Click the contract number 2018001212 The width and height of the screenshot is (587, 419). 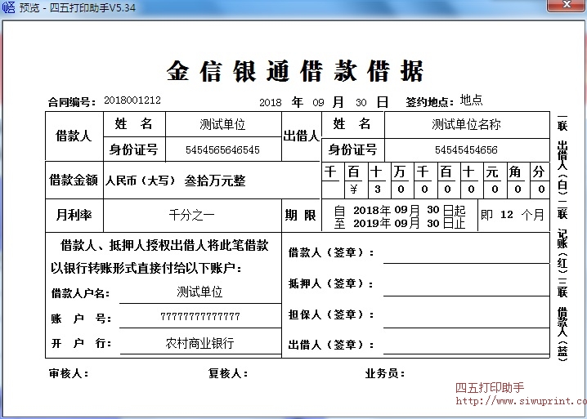[x=132, y=100]
